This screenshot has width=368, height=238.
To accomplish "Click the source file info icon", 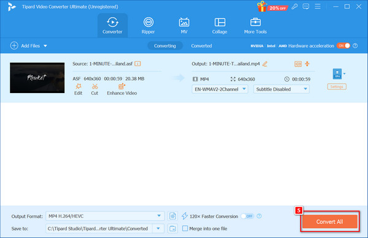I will (137, 64).
